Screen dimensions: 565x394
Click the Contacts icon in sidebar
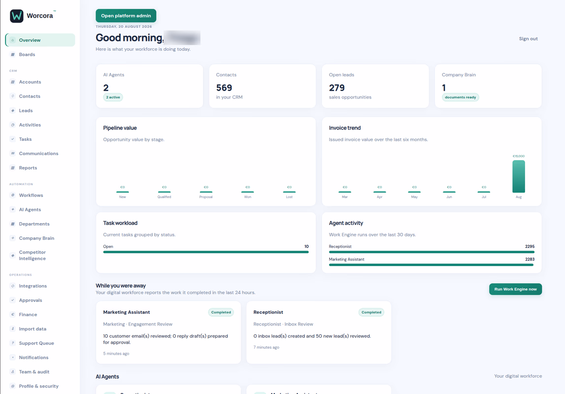pyautogui.click(x=13, y=96)
